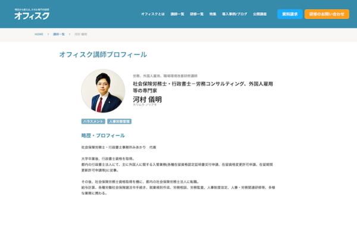Click the first breadcrumb separator chevron
357x238 pixels.
click(48, 34)
